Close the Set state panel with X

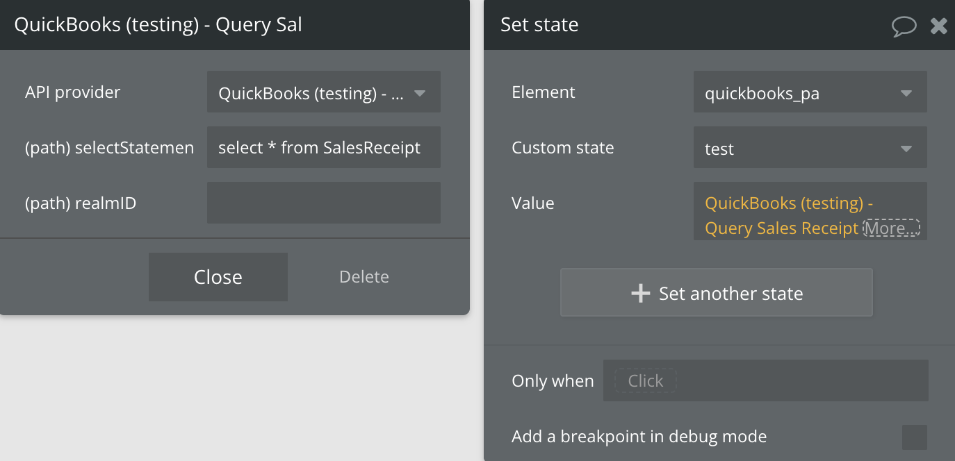(939, 26)
